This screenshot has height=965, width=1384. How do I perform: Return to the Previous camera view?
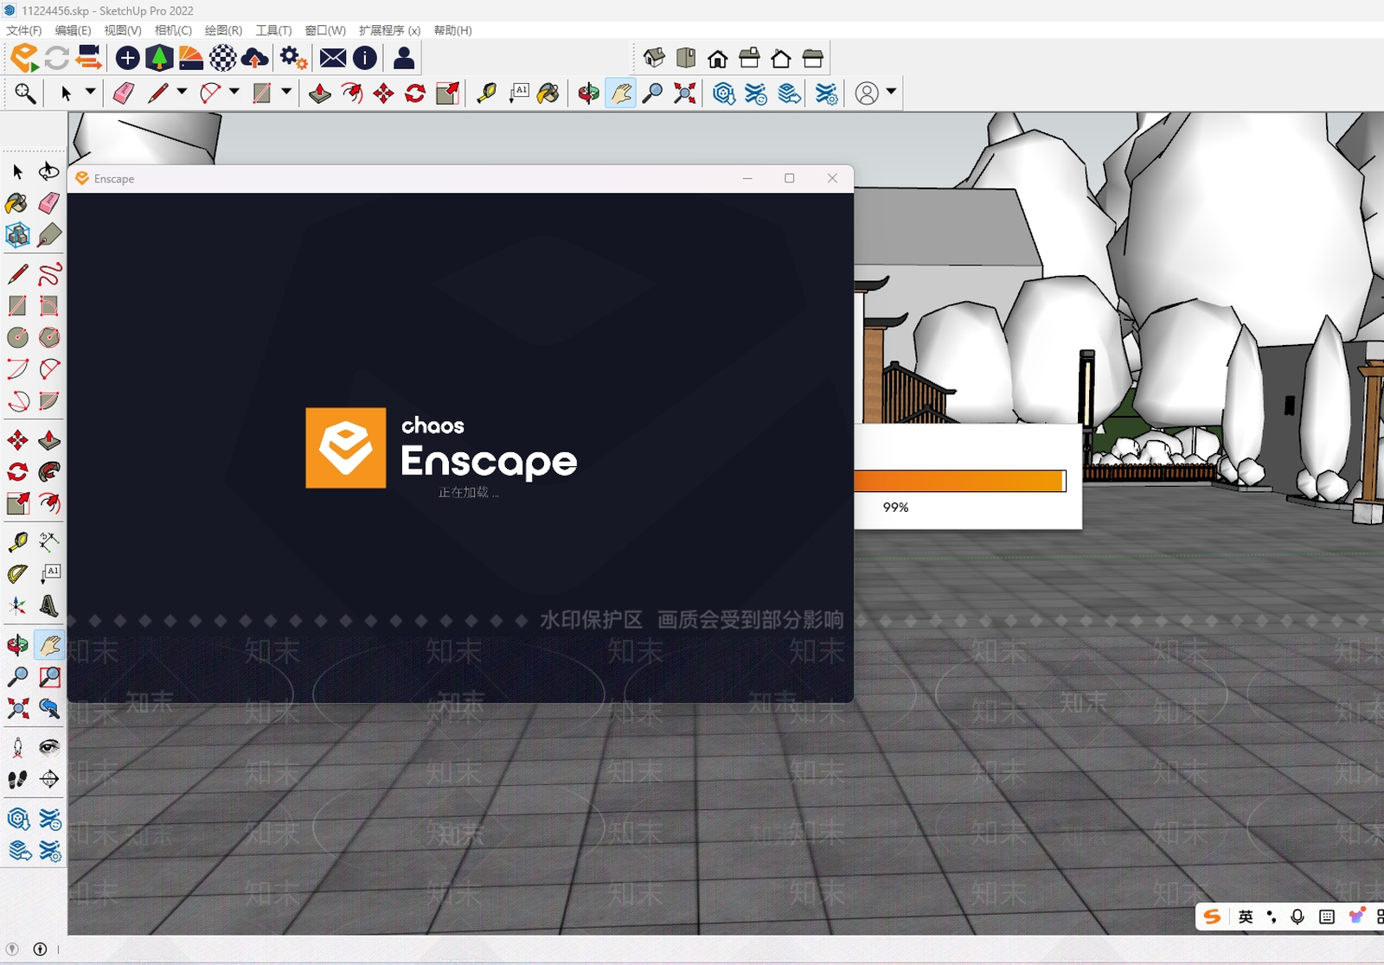(49, 708)
